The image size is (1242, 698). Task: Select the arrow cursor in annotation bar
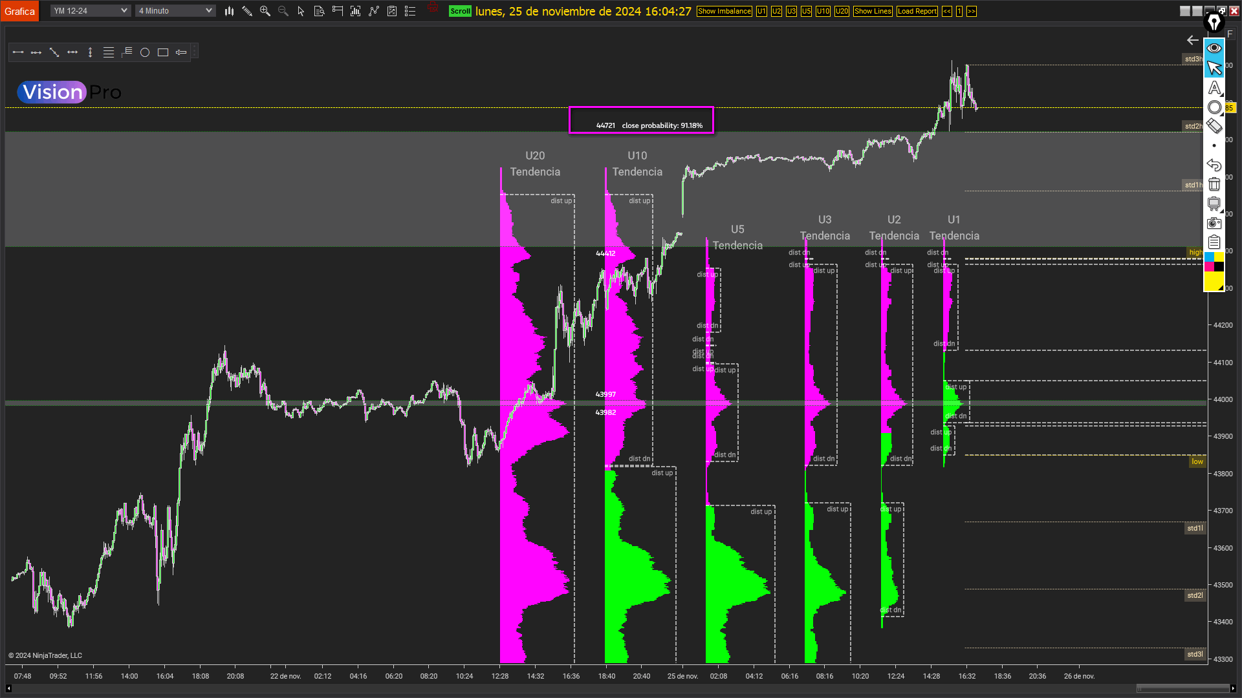[1214, 67]
